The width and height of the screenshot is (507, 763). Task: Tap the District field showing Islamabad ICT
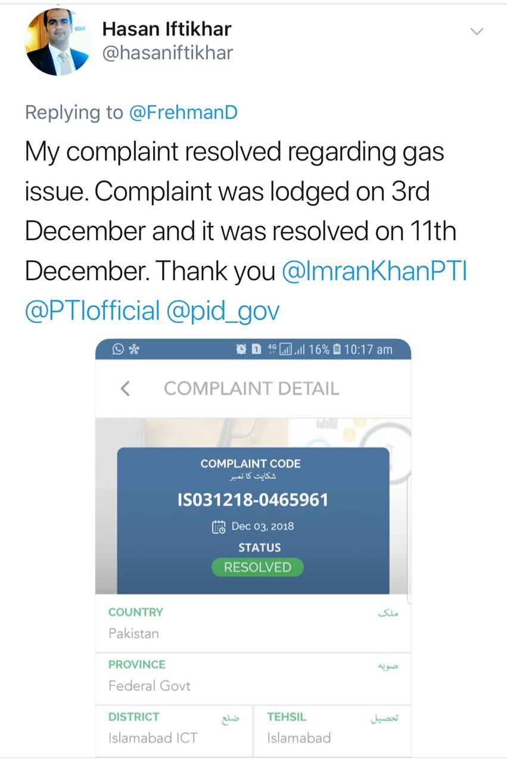click(x=174, y=728)
